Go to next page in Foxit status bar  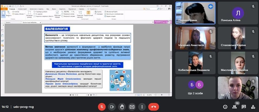88,95
